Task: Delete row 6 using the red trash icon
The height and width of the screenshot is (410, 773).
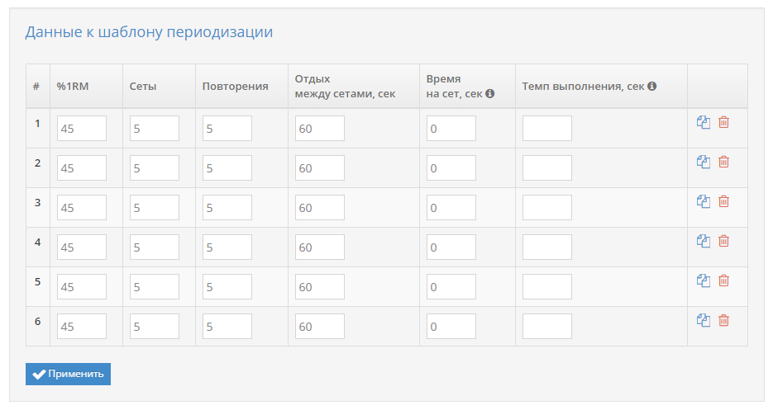Action: [723, 320]
